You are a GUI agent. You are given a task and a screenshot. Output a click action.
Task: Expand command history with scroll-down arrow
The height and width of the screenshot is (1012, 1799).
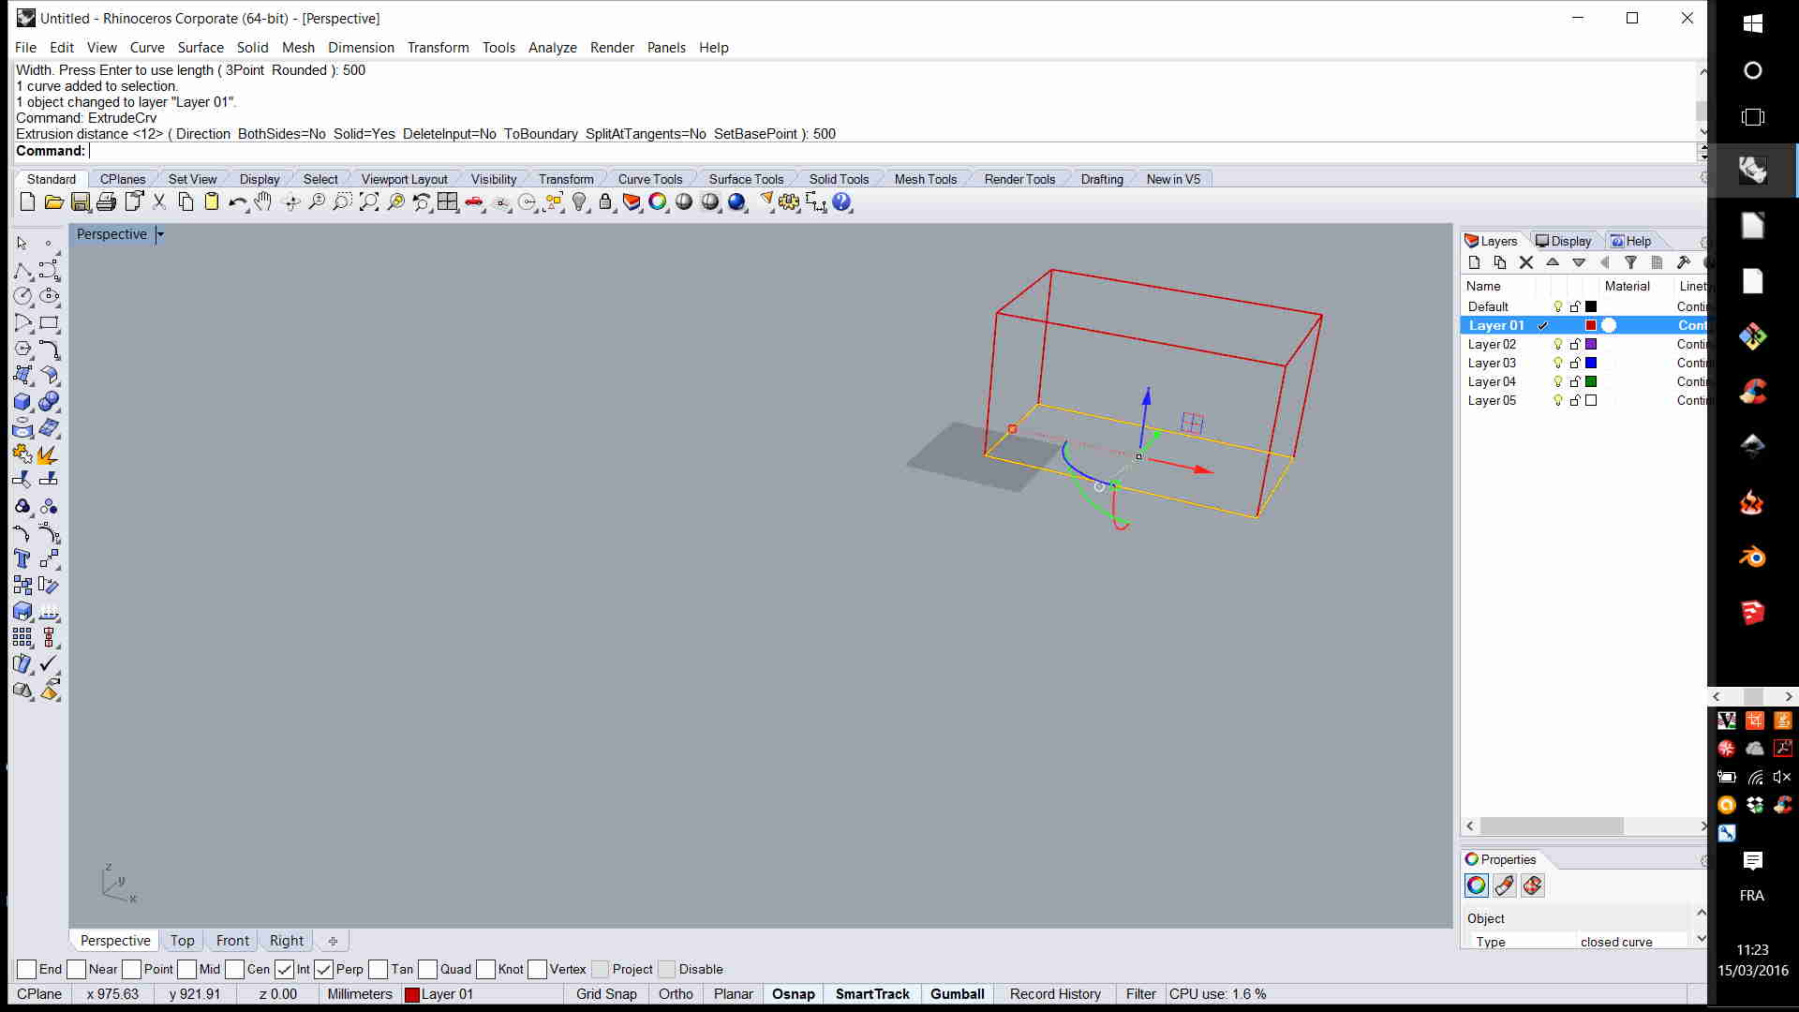(x=1702, y=132)
